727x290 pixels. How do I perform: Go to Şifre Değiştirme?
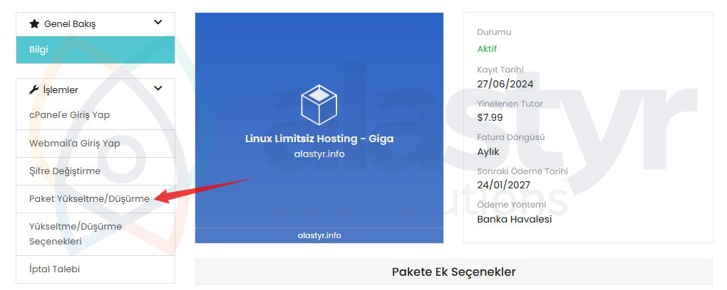(96, 171)
